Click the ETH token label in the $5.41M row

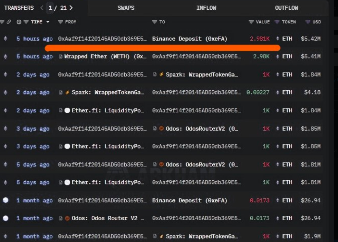287,57
